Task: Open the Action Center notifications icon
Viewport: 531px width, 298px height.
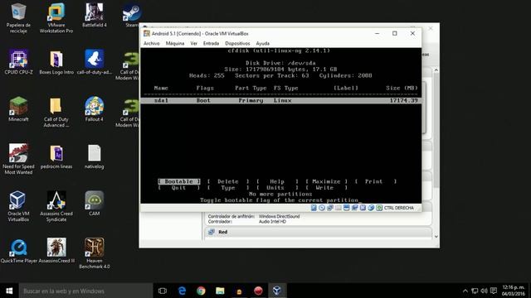Action: pyautogui.click(x=494, y=291)
